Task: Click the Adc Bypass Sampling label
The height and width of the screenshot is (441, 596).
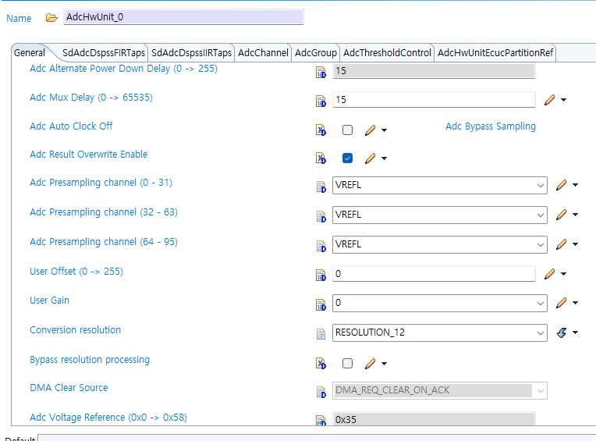Action: (x=491, y=126)
